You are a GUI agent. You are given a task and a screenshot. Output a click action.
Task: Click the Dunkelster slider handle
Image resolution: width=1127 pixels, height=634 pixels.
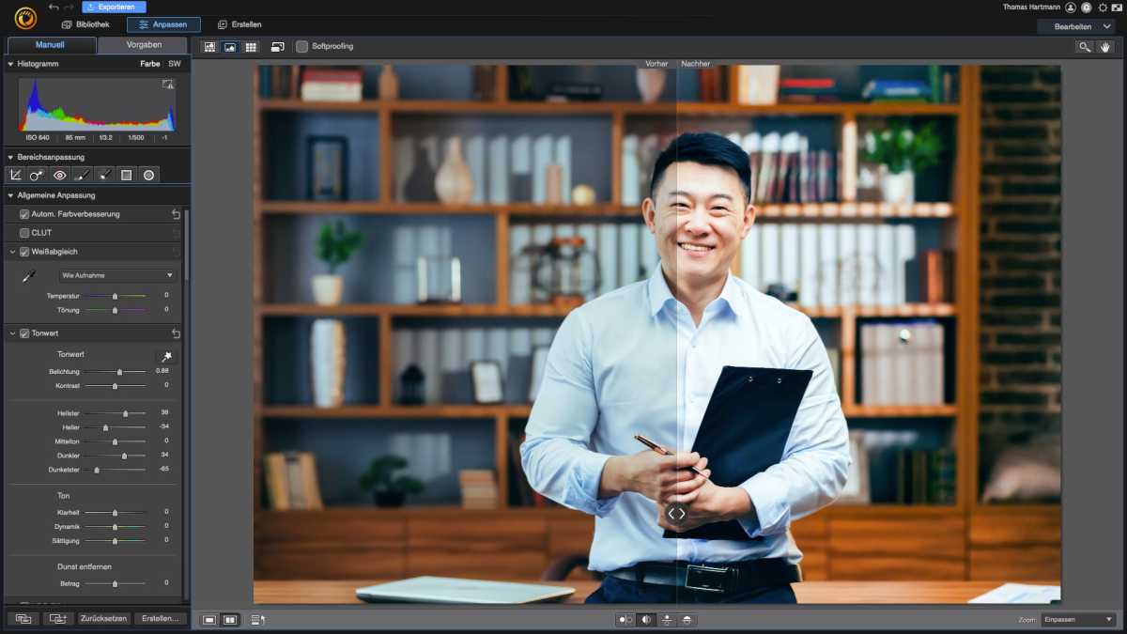point(97,469)
